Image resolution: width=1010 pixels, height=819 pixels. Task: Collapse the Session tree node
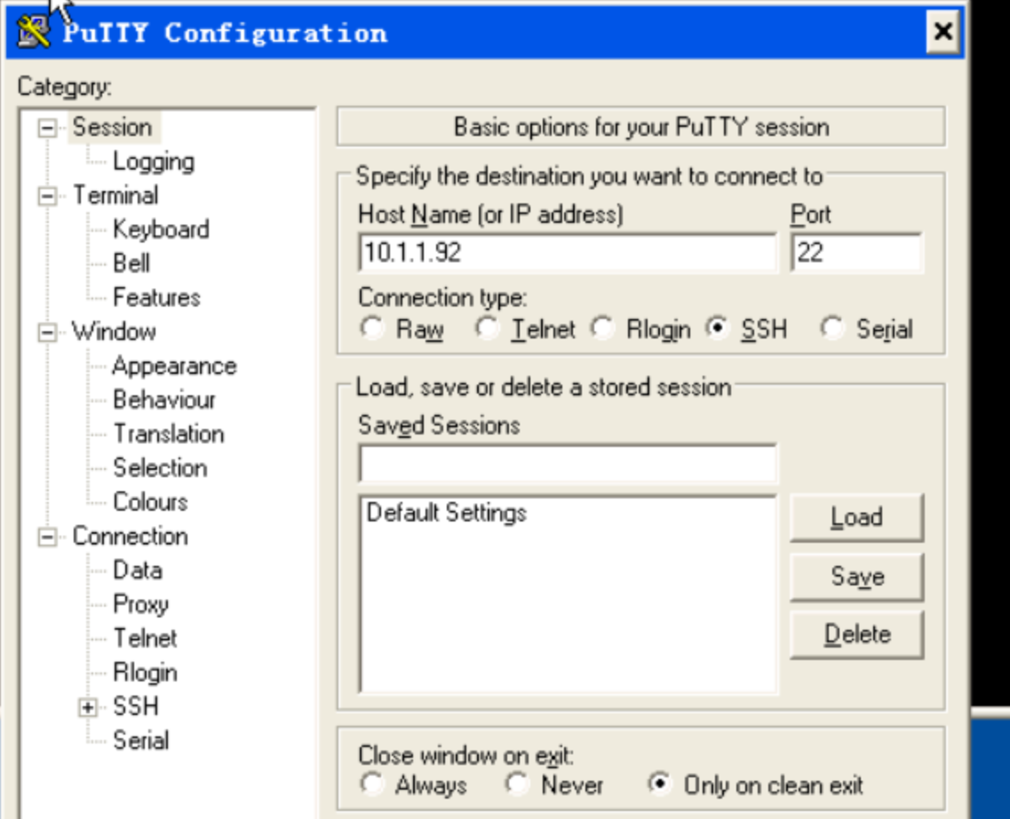point(47,128)
